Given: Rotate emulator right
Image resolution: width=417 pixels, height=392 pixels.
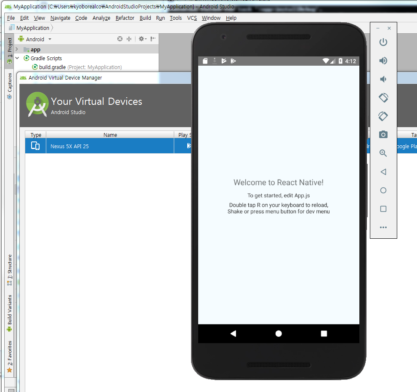Looking at the screenshot, I should [383, 116].
